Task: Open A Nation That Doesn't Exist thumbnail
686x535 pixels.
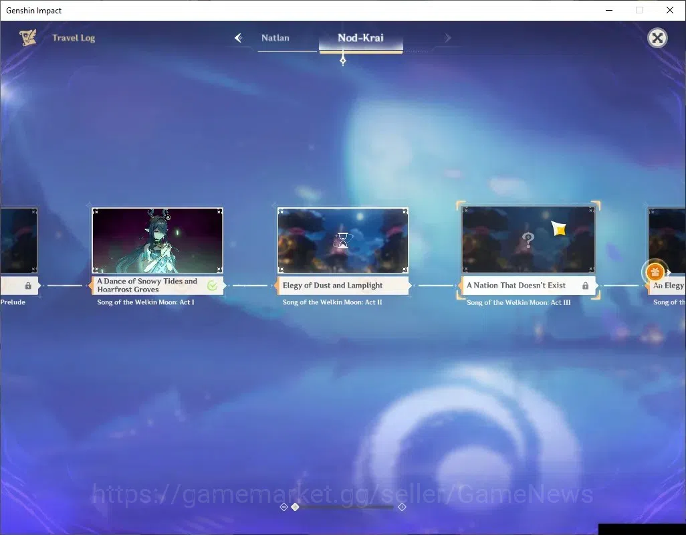Action: (528, 239)
